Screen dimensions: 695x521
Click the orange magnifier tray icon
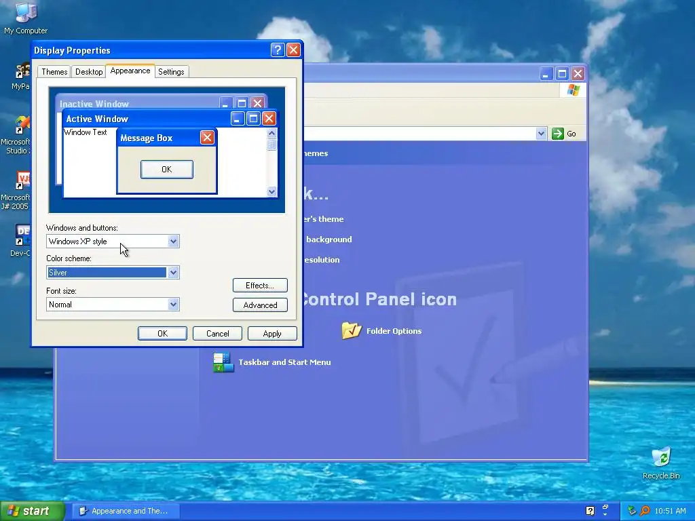click(645, 511)
